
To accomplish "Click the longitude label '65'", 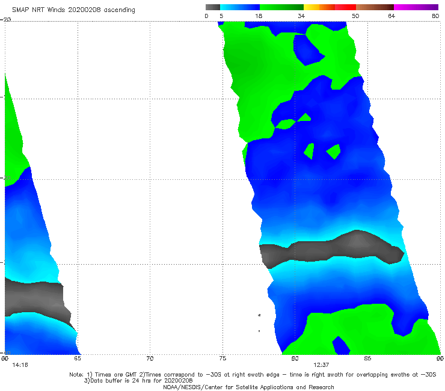I will pos(78,359).
